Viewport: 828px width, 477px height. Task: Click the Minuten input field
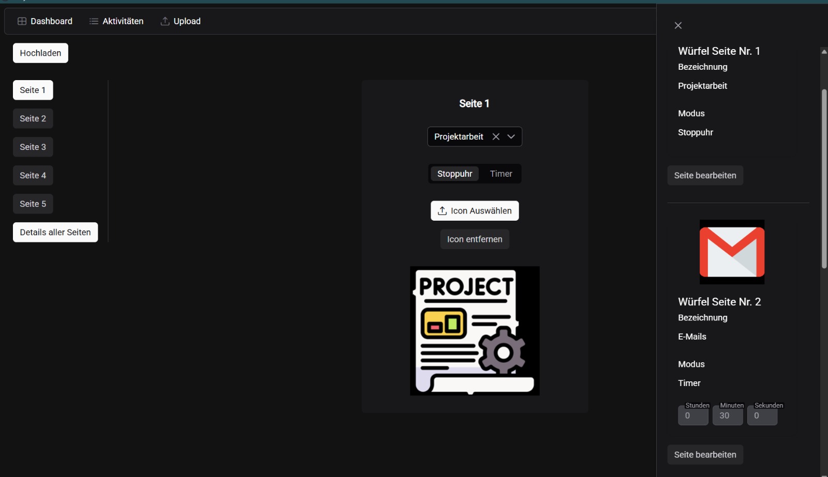[727, 416]
